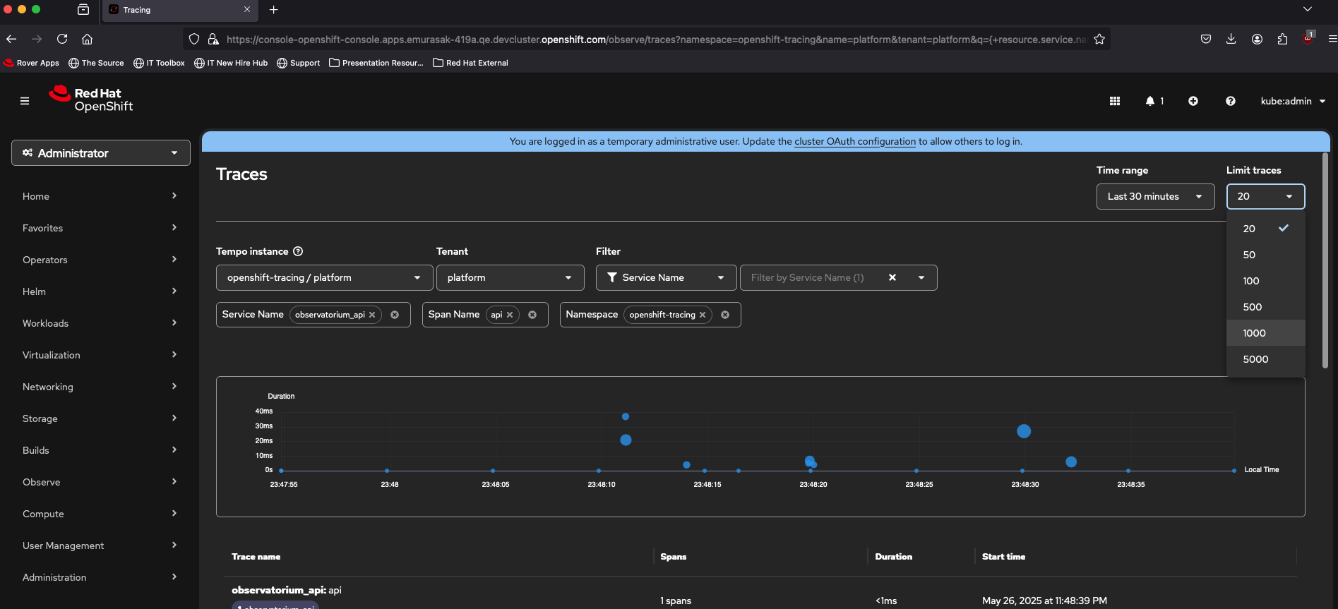Bookmark this page with the star icon

pos(1099,40)
